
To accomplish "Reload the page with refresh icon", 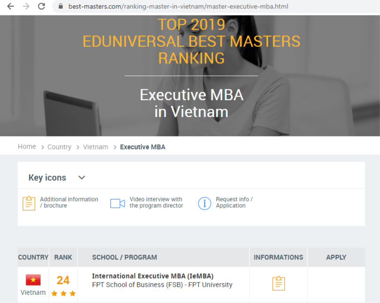I will pos(41,6).
